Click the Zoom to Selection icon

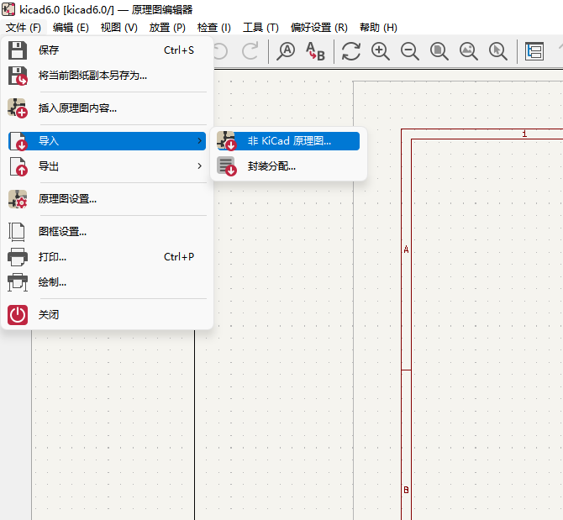(x=498, y=51)
